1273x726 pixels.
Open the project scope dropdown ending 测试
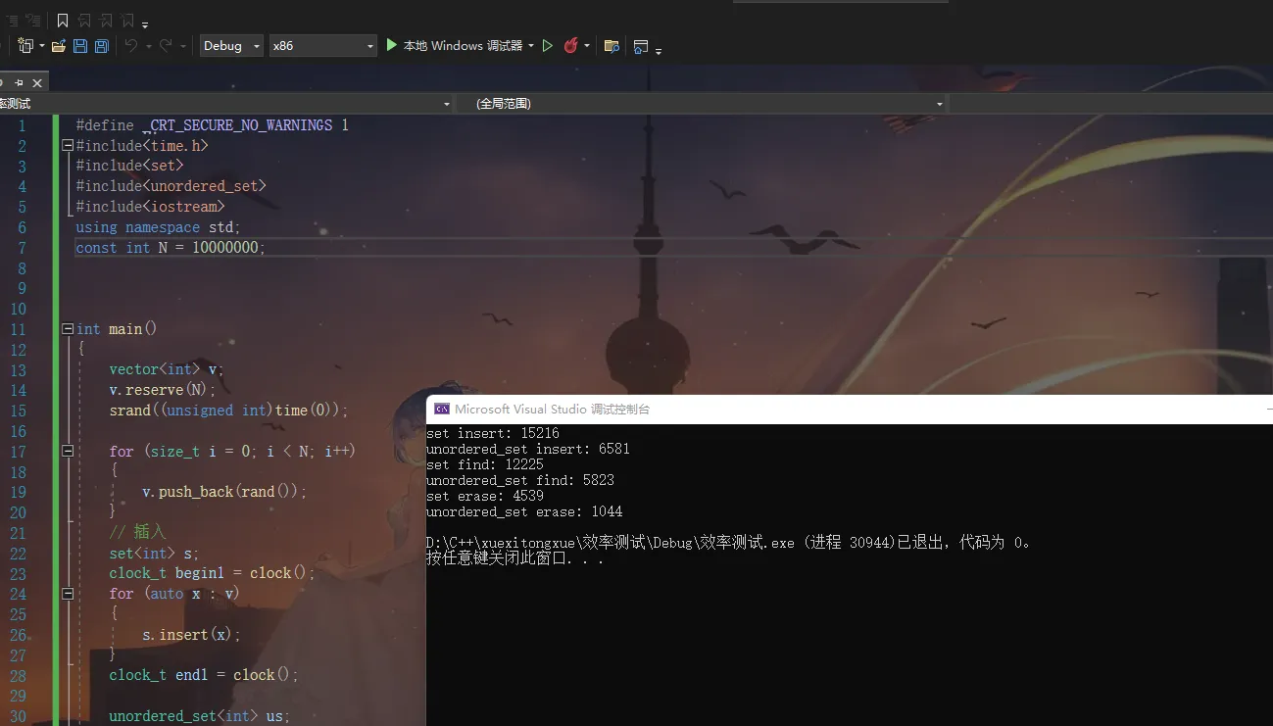click(226, 103)
